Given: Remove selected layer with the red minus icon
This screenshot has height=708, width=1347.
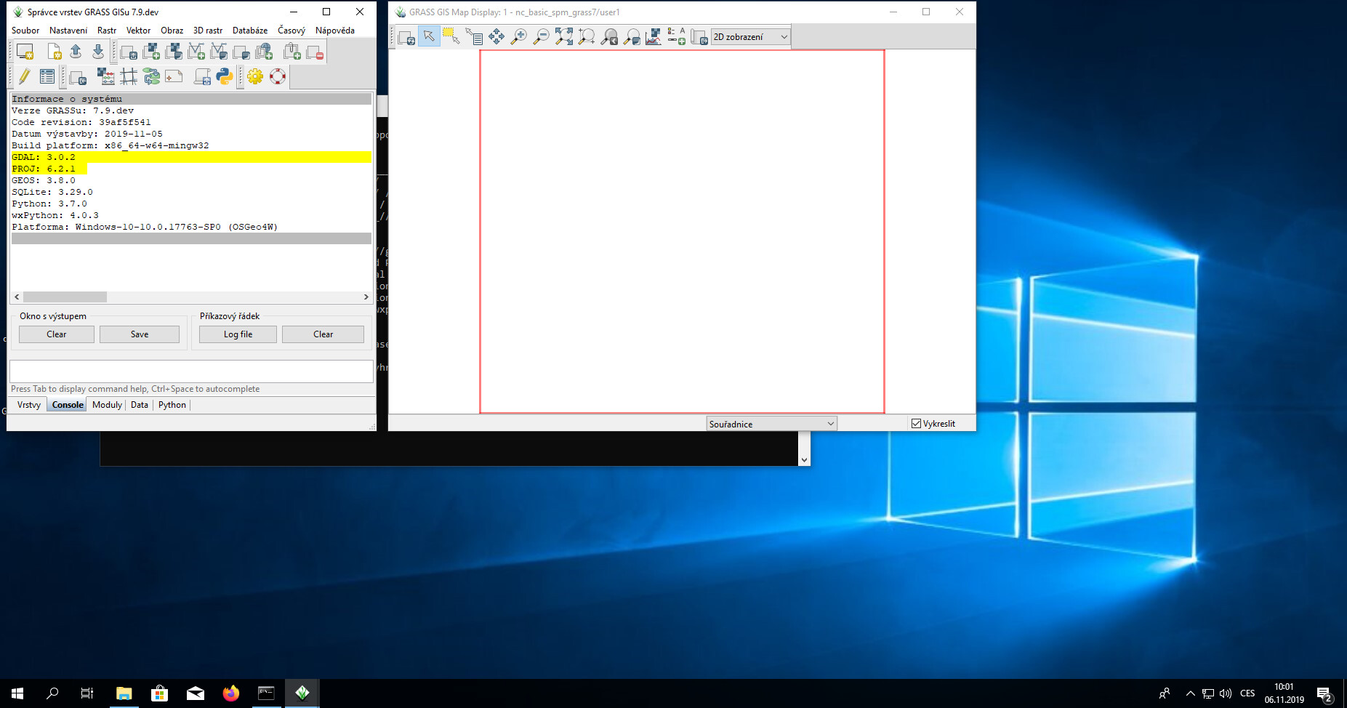Looking at the screenshot, I should pyautogui.click(x=314, y=52).
